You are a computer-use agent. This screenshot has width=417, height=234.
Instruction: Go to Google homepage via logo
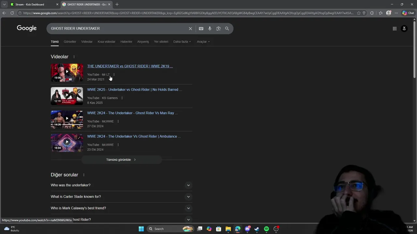tap(27, 28)
